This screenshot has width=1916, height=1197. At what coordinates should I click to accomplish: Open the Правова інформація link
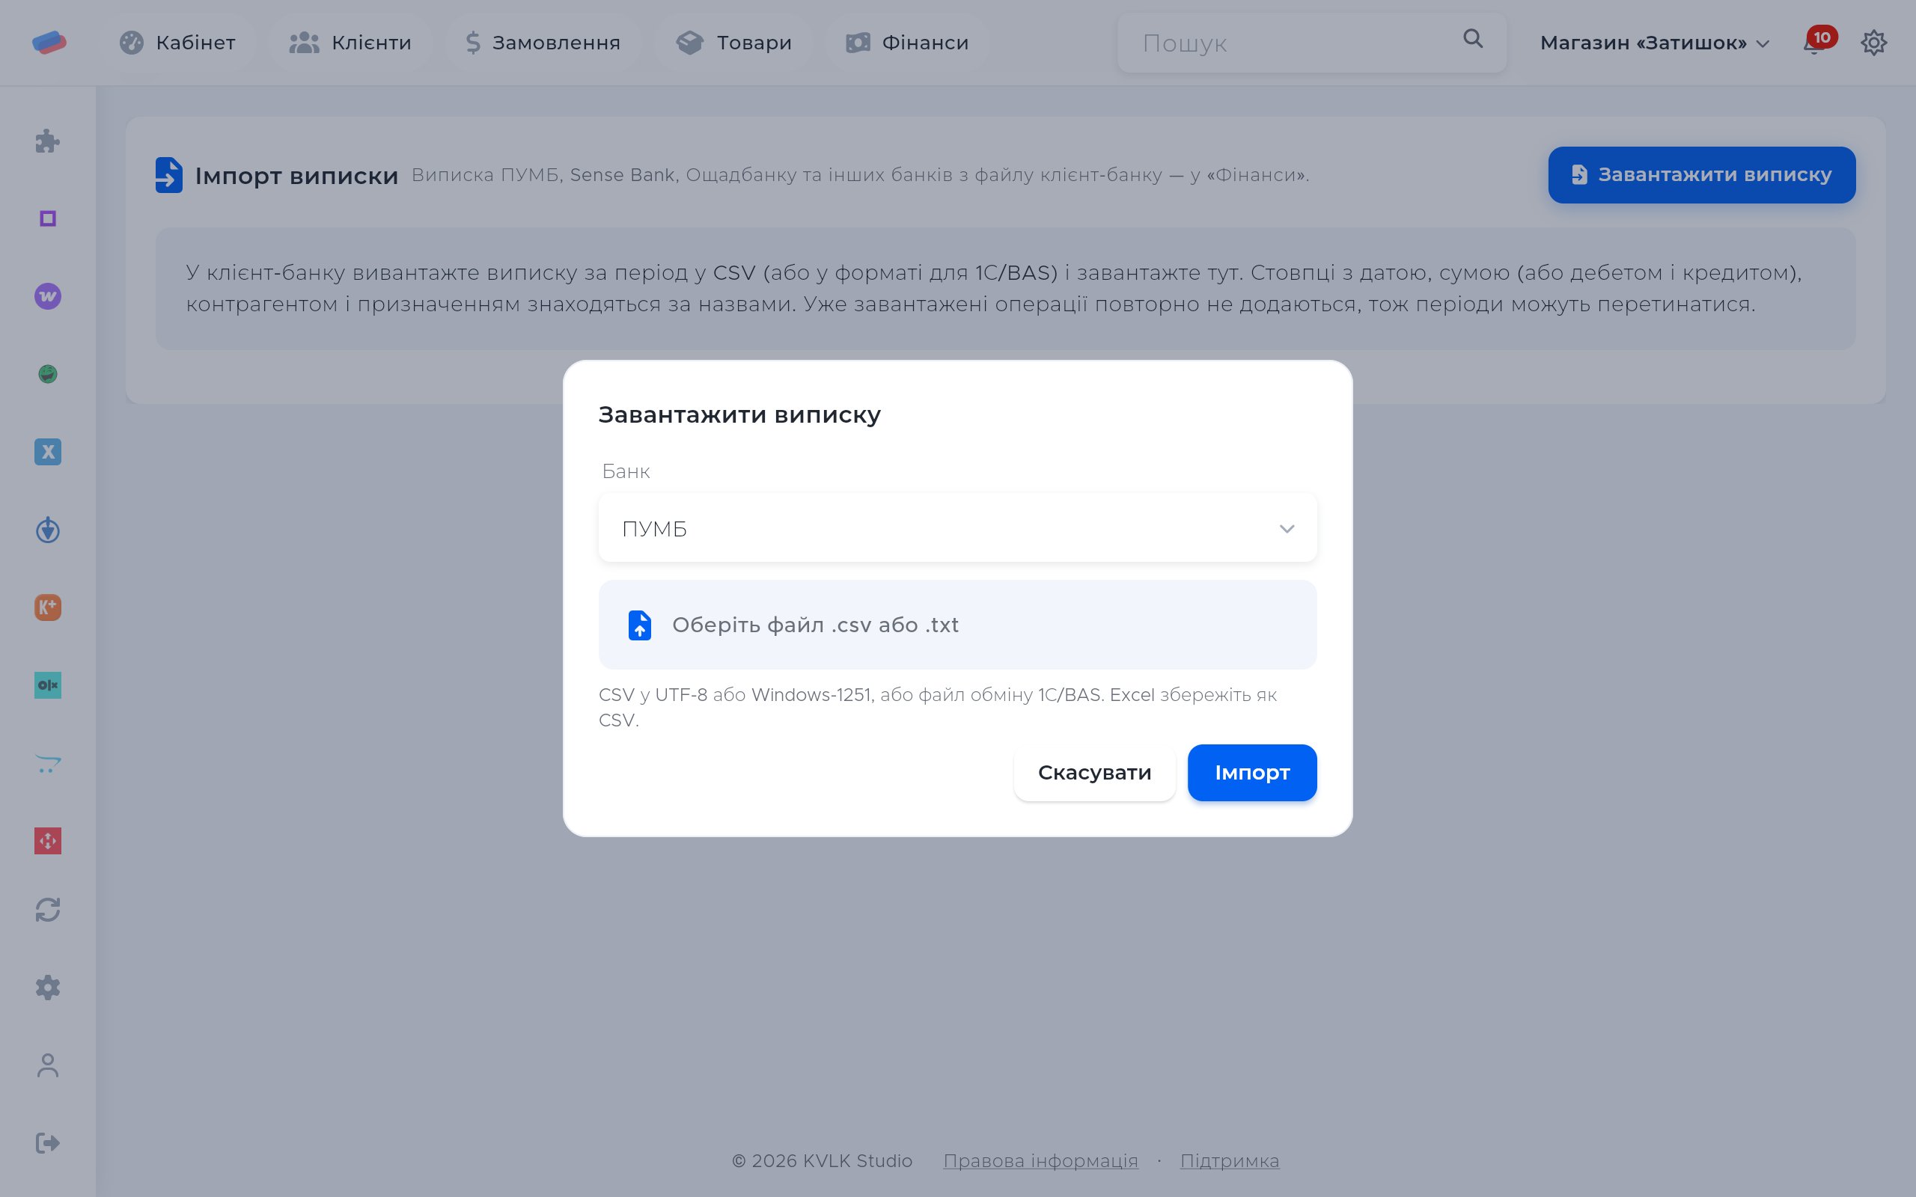[1040, 1160]
